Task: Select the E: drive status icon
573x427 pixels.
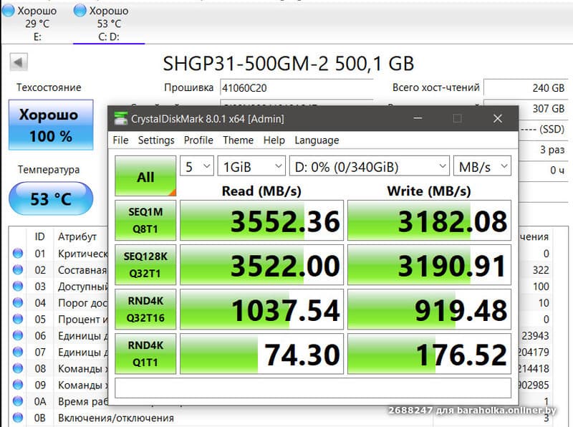Action: tap(8, 11)
